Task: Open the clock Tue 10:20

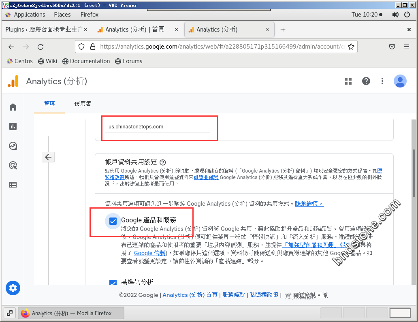Action: pyautogui.click(x=367, y=15)
